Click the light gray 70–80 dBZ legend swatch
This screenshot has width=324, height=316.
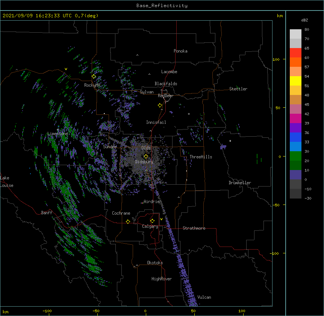295,34
